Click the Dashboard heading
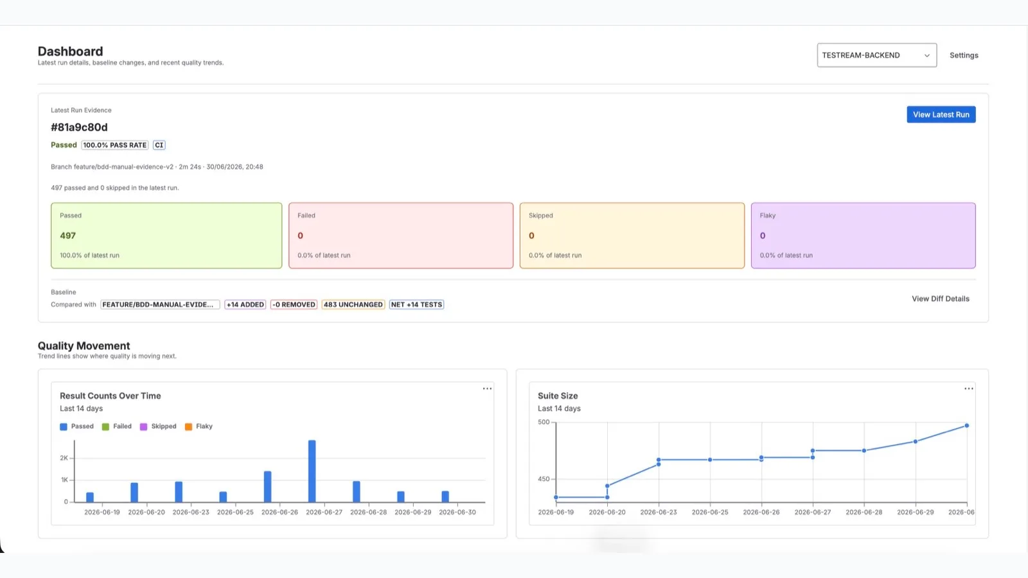The height and width of the screenshot is (578, 1028). [x=70, y=51]
